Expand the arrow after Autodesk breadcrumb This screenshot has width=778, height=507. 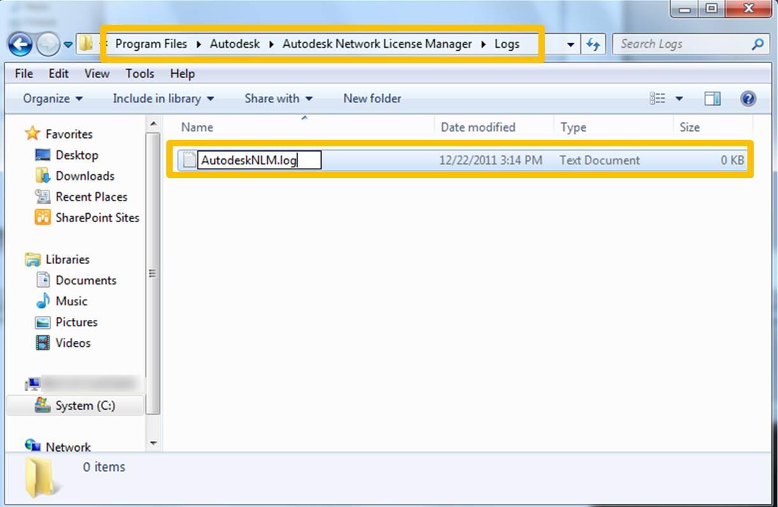coord(271,44)
